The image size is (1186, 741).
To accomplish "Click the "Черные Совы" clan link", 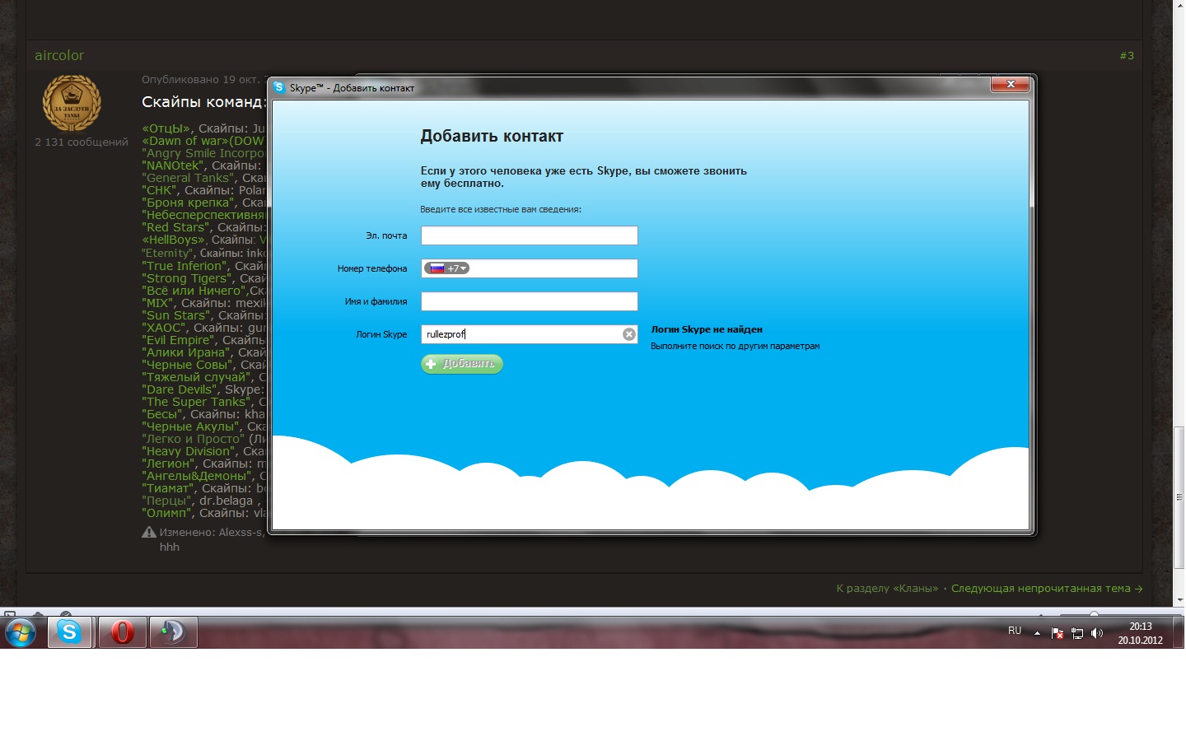I will (x=188, y=365).
